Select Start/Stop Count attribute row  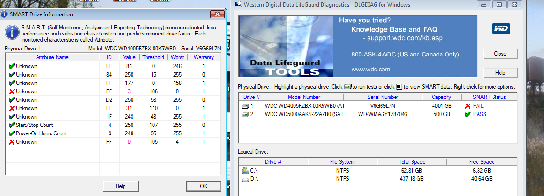tap(113, 125)
